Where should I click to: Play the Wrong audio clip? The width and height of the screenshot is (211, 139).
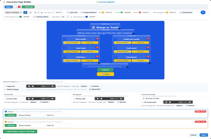coord(98,99)
